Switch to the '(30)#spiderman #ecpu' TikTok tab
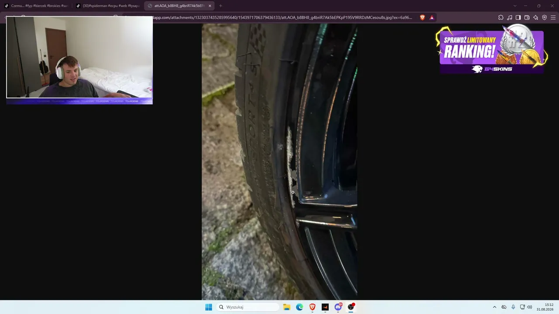 108,6
